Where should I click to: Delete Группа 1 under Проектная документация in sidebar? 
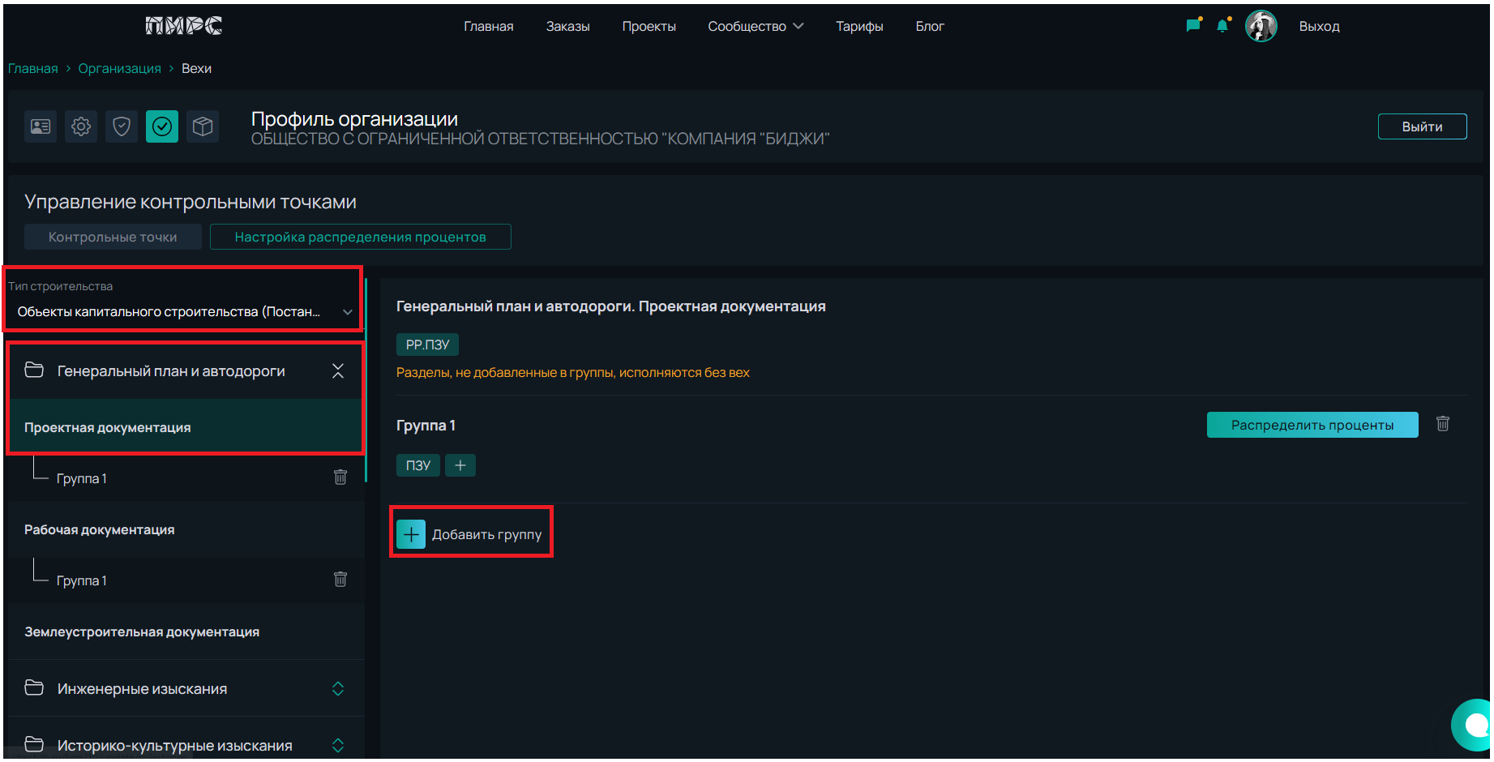coord(340,477)
